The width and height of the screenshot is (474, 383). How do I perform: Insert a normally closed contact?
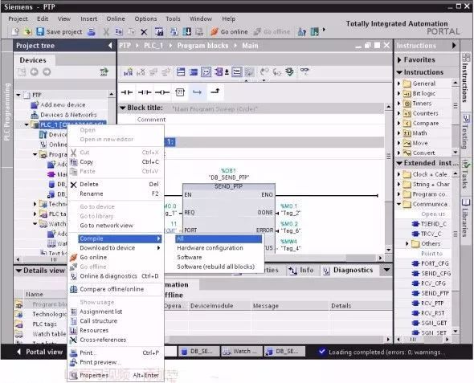coord(145,92)
